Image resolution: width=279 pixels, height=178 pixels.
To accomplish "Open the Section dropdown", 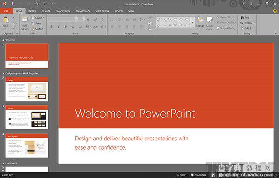I will pos(38,29).
